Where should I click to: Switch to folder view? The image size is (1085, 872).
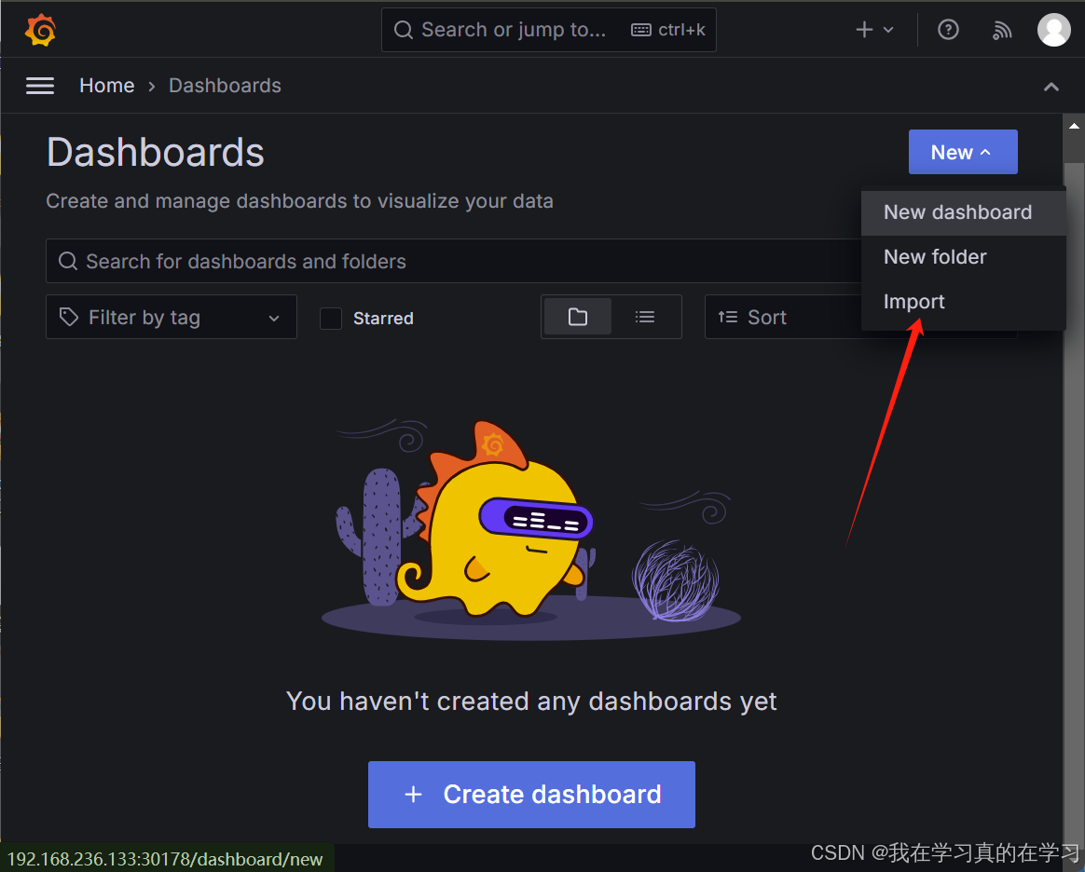(578, 317)
